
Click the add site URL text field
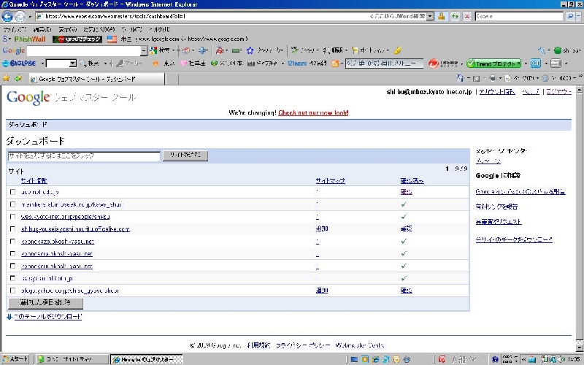tap(82, 156)
